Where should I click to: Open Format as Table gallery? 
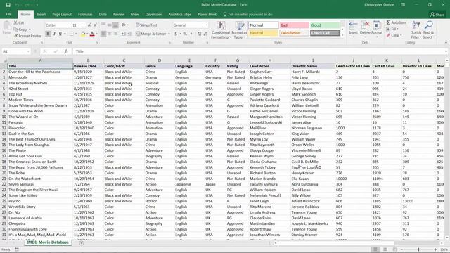(x=239, y=30)
